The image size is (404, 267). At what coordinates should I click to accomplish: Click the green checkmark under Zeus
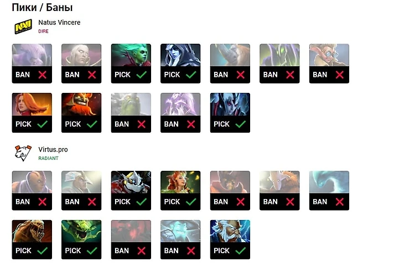click(241, 251)
